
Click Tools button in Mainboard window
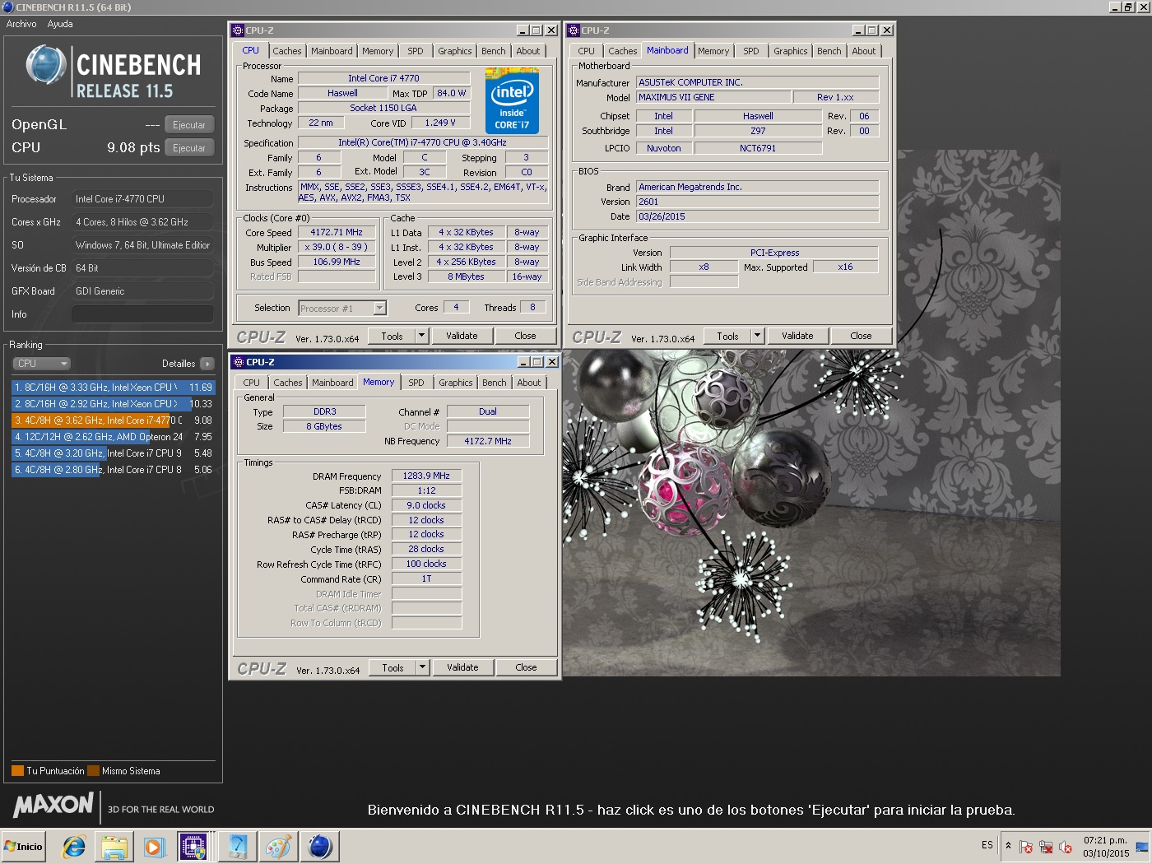coord(727,336)
